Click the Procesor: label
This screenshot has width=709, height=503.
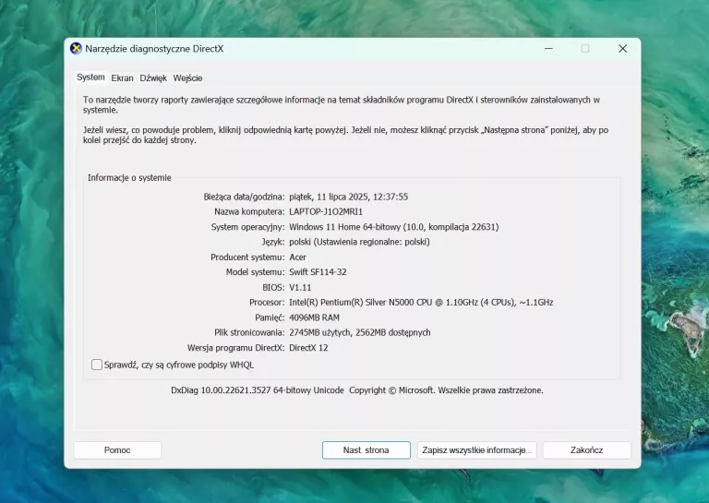pyautogui.click(x=267, y=303)
